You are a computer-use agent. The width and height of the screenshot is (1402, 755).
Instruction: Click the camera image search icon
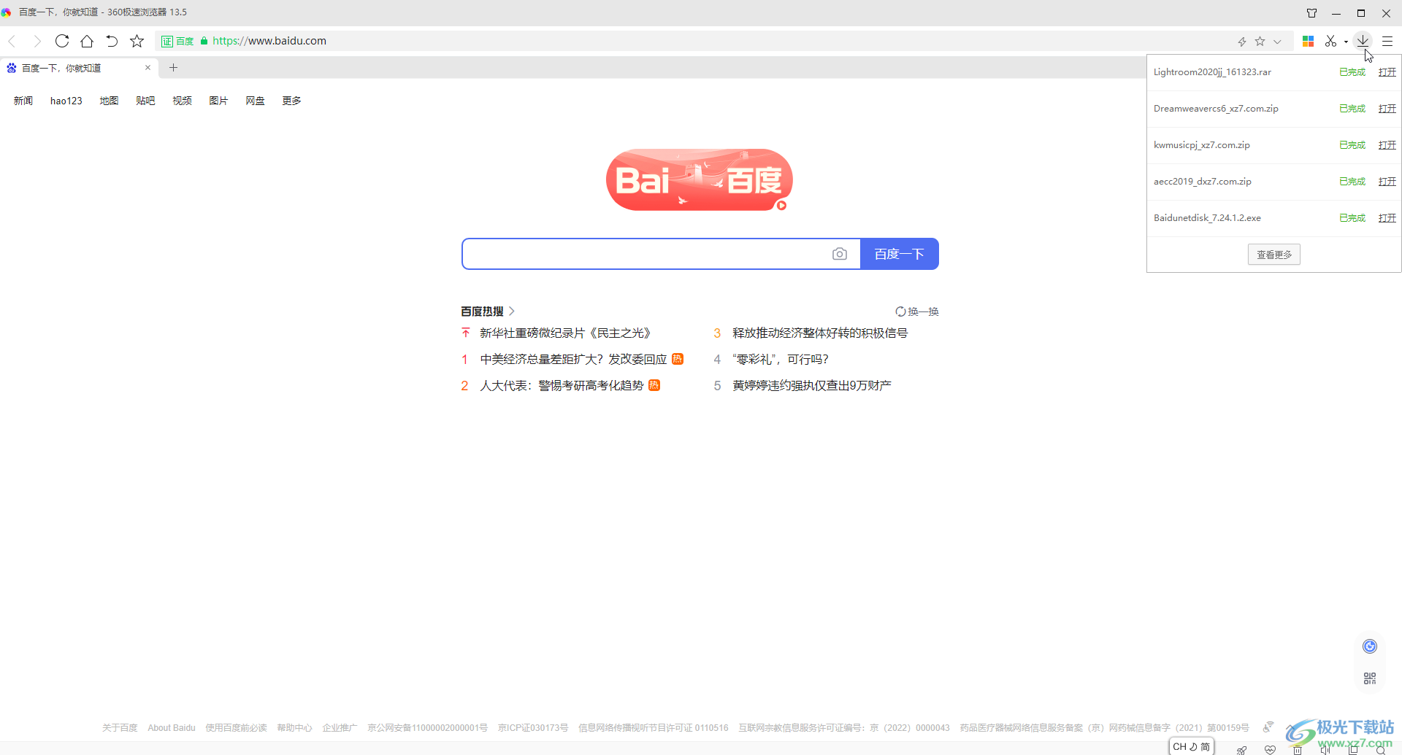840,254
